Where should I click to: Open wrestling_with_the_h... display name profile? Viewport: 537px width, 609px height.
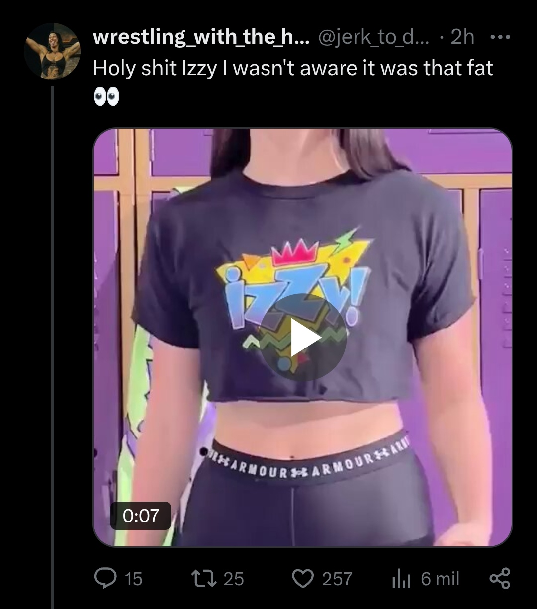click(201, 37)
